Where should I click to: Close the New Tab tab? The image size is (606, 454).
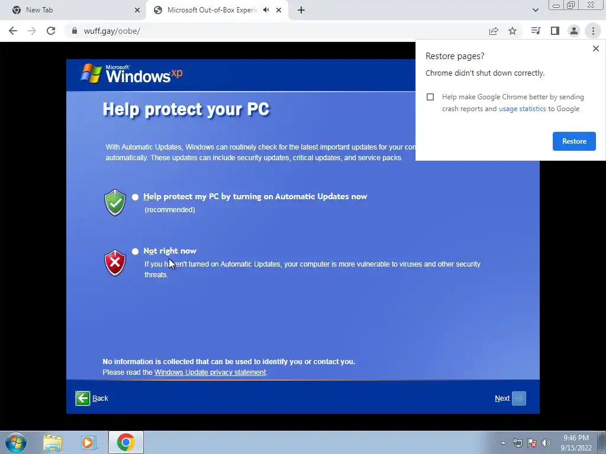[x=137, y=10]
